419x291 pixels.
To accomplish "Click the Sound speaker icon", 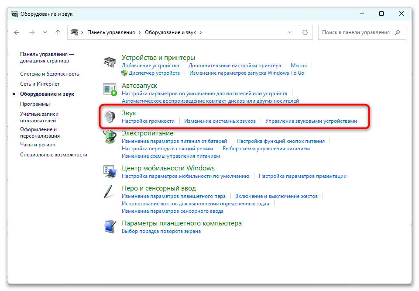I will [x=110, y=117].
